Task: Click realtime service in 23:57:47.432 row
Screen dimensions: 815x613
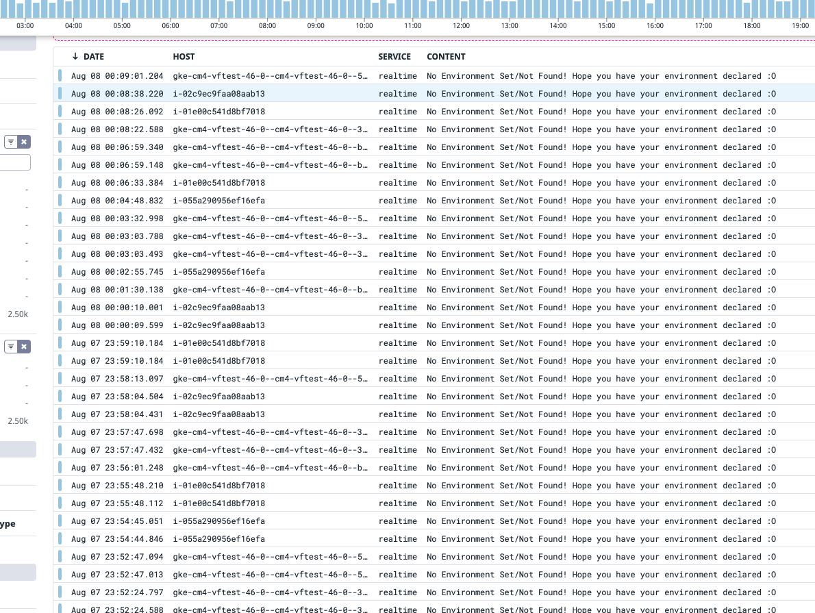Action: (398, 450)
